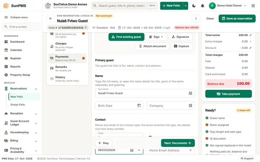Toggle dark mode moon icon
This screenshot has height=162, width=260.
[194, 6]
